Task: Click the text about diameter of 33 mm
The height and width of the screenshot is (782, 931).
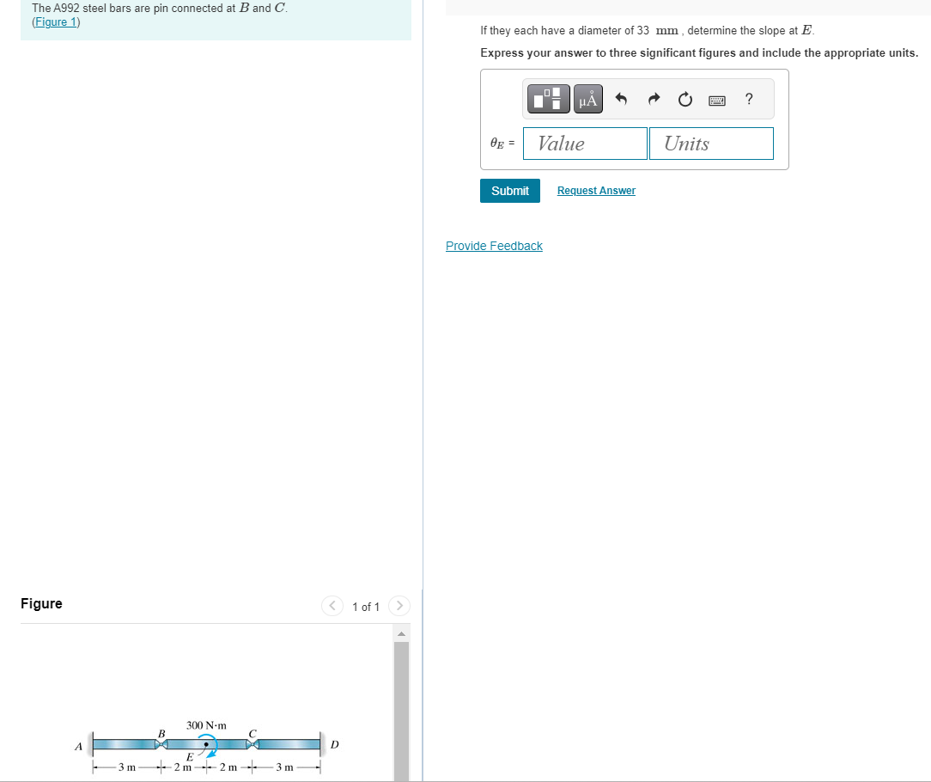Action: [648, 30]
